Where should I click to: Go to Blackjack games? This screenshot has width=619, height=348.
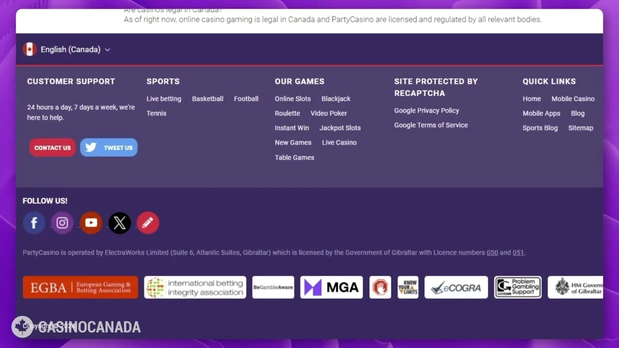click(336, 99)
